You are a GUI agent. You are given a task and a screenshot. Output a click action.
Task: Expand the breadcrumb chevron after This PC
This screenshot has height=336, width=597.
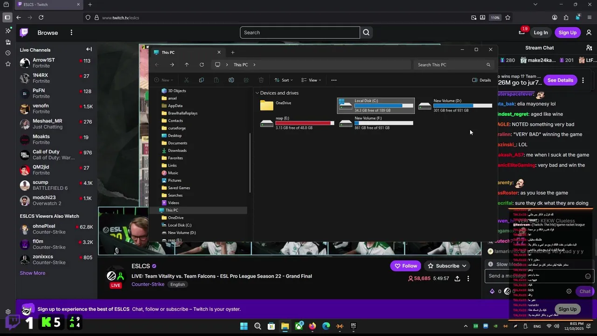254,65
